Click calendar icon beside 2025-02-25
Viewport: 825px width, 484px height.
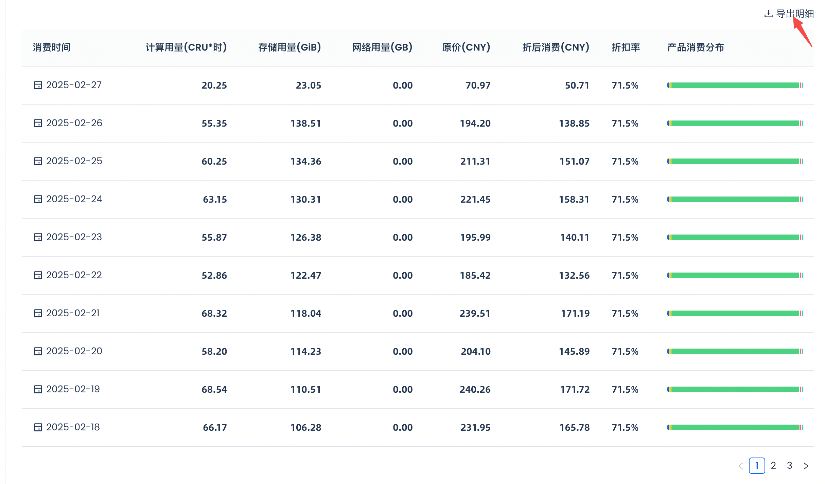[38, 161]
